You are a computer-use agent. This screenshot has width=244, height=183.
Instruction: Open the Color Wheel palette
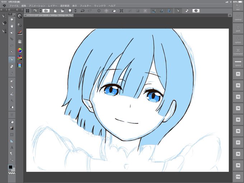click(20, 50)
